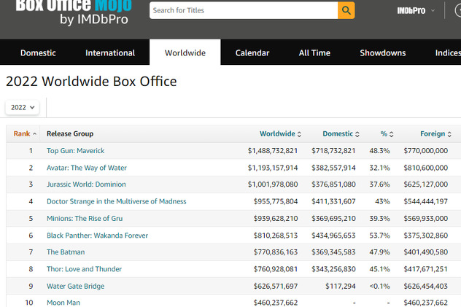
Task: Open the Domestic tab
Action: [x=38, y=53]
